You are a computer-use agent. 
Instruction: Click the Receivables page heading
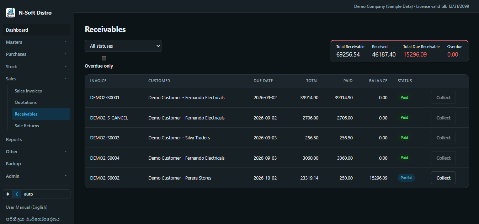point(105,30)
